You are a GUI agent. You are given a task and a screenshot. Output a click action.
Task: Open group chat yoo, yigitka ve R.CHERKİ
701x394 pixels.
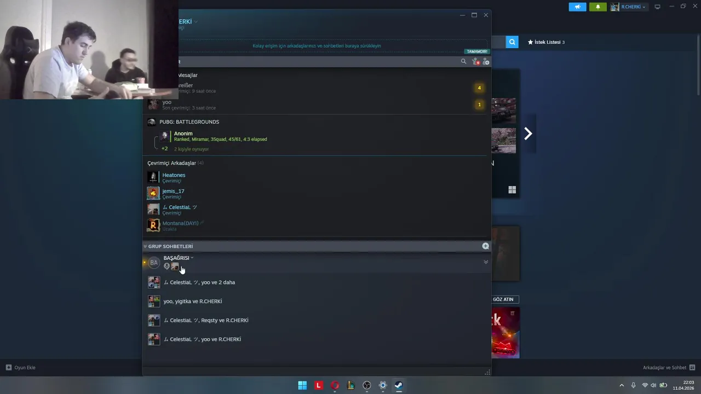pos(317,301)
